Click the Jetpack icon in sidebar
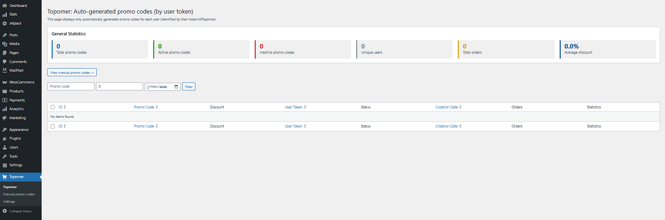This screenshot has height=220, width=665. pyautogui.click(x=5, y=24)
